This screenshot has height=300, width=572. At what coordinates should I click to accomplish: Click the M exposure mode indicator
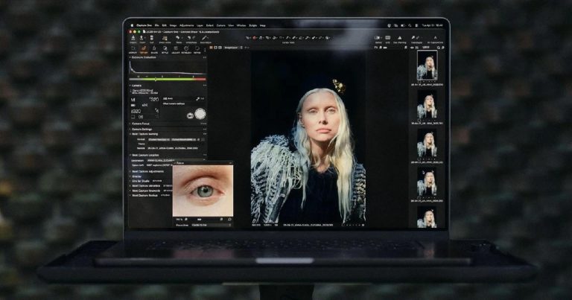coord(133,100)
